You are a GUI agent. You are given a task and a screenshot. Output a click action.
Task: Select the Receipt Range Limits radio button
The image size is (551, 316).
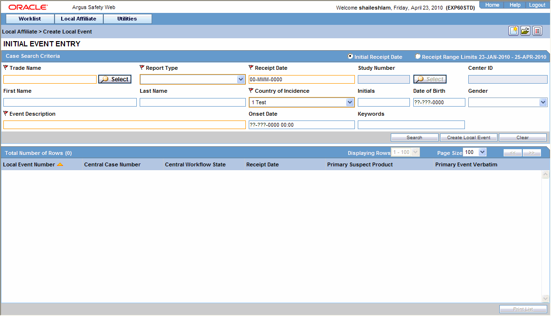pos(418,56)
